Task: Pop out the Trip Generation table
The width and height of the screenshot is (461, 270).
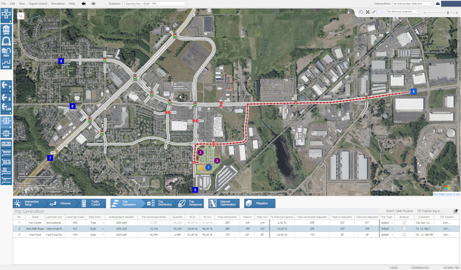Action: pyautogui.click(x=455, y=211)
